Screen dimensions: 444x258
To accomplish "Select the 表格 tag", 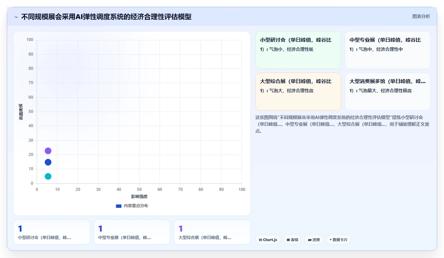I will 292,240.
